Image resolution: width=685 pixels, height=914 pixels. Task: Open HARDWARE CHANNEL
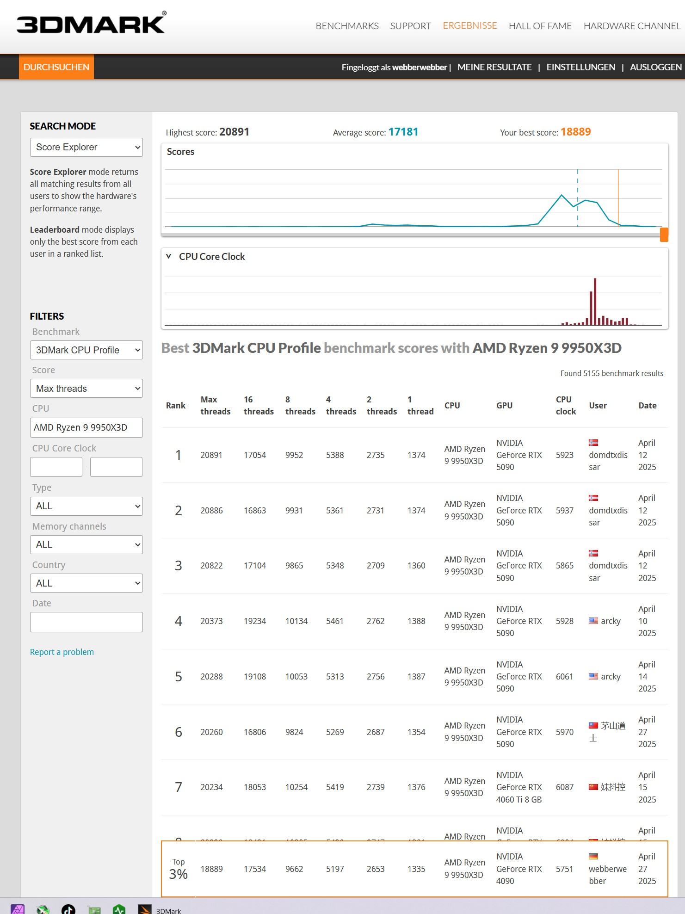pos(632,26)
